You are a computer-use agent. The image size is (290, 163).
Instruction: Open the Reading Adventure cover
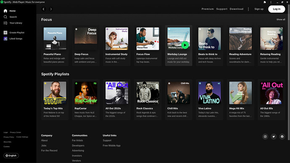click(x=240, y=39)
